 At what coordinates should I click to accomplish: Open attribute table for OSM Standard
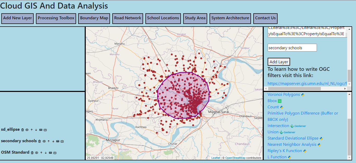(50, 153)
